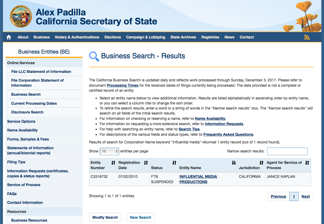Select Campaign & Lobbying menu item
Screen dimensions: 324x224
point(145,37)
